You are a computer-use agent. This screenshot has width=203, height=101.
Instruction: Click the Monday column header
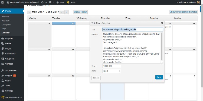click(32, 18)
